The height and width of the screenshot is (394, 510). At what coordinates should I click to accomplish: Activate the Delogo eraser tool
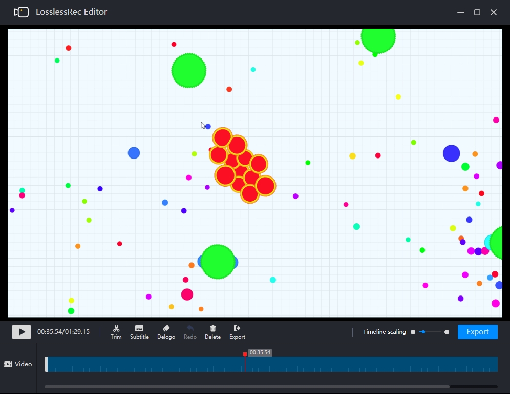[x=166, y=332]
